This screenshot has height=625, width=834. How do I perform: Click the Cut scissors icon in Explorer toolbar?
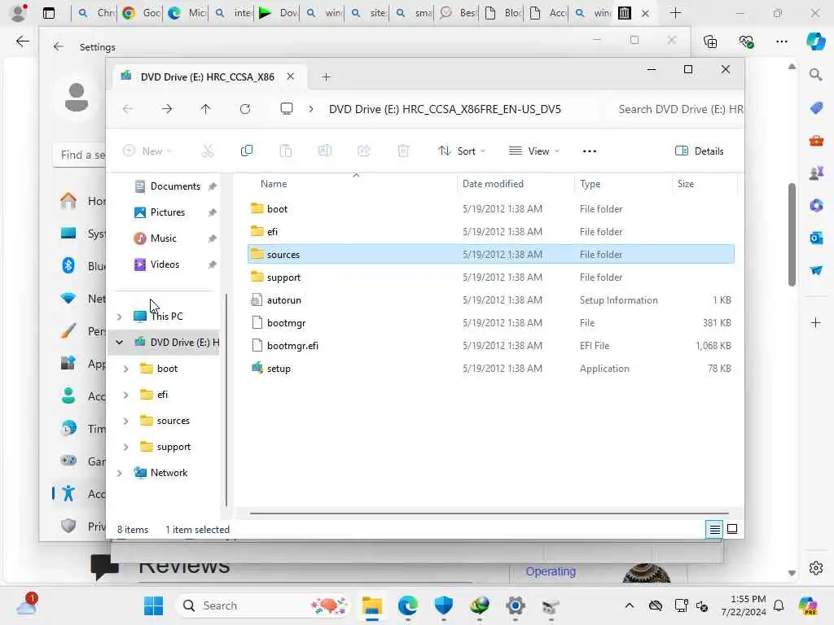[208, 151]
